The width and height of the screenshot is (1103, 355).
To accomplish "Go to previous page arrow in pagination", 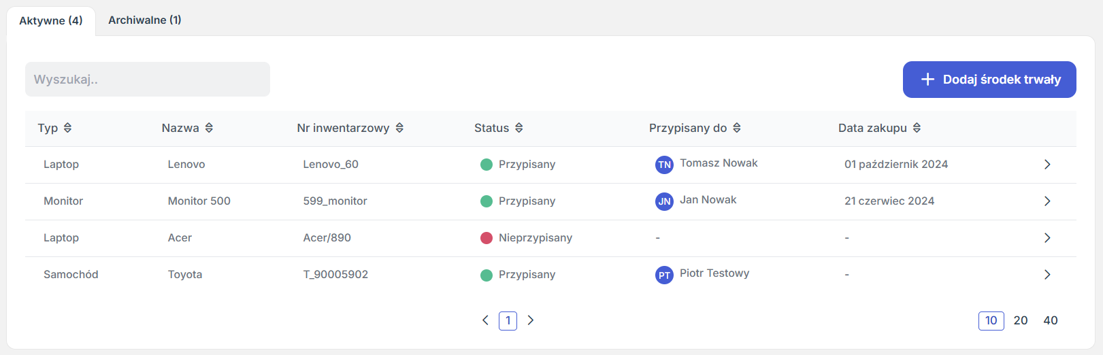I will tap(485, 320).
